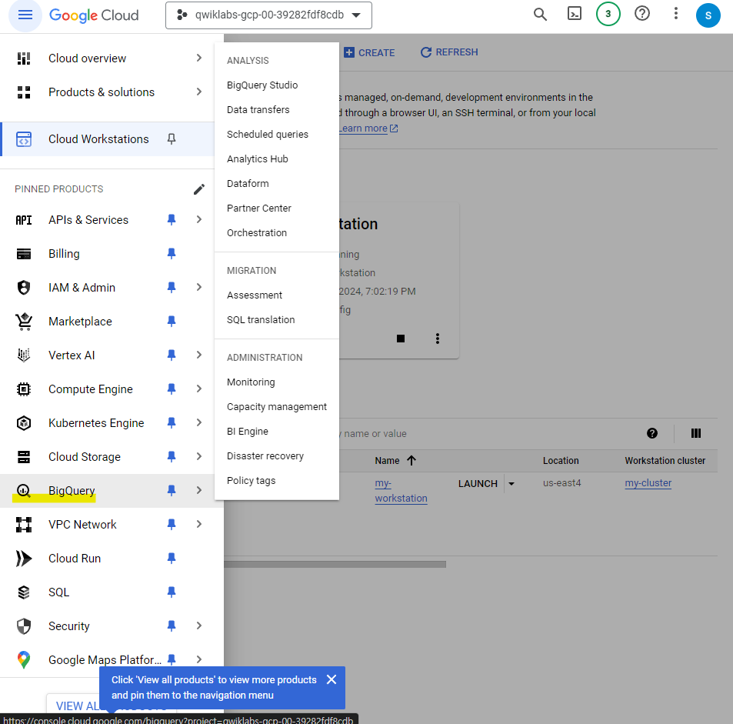Launch my-workstation with LAUNCH button
This screenshot has width=733, height=724.
478,484
